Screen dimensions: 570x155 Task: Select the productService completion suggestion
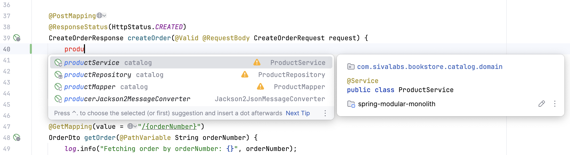(92, 63)
